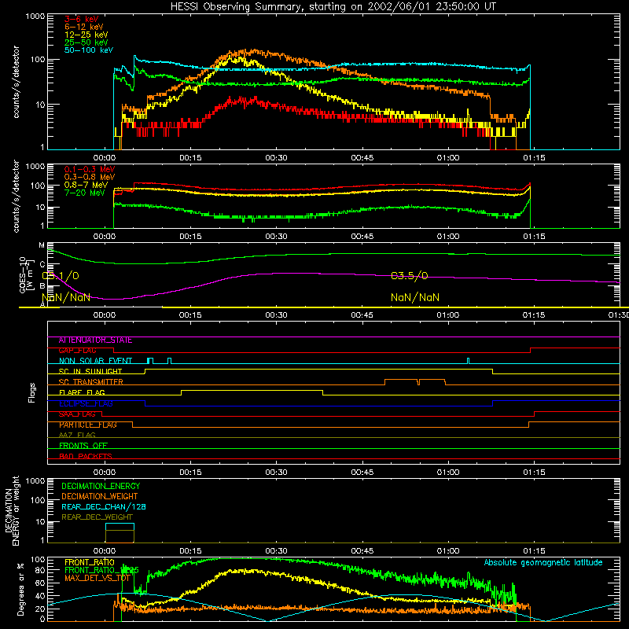This screenshot has height=629, width=629.
Task: Click the Absolute geomagnetic latitude label
Action: (x=543, y=563)
